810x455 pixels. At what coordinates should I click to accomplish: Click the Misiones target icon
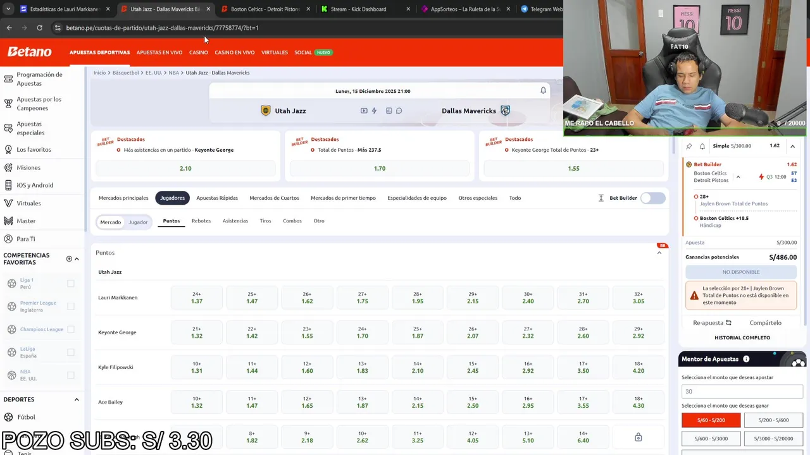8,167
